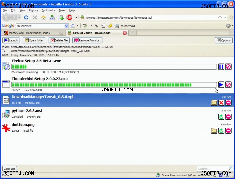
Task: Open a new tab with plus button
Action: [x=133, y=33]
